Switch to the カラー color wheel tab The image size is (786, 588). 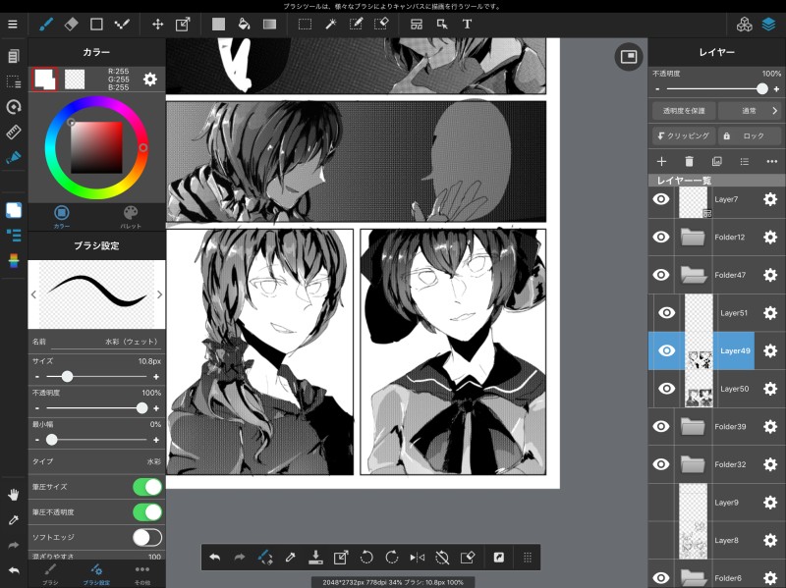click(62, 216)
